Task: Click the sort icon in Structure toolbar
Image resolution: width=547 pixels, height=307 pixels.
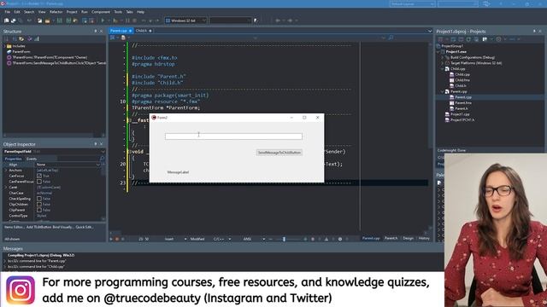Action: pyautogui.click(x=15, y=38)
